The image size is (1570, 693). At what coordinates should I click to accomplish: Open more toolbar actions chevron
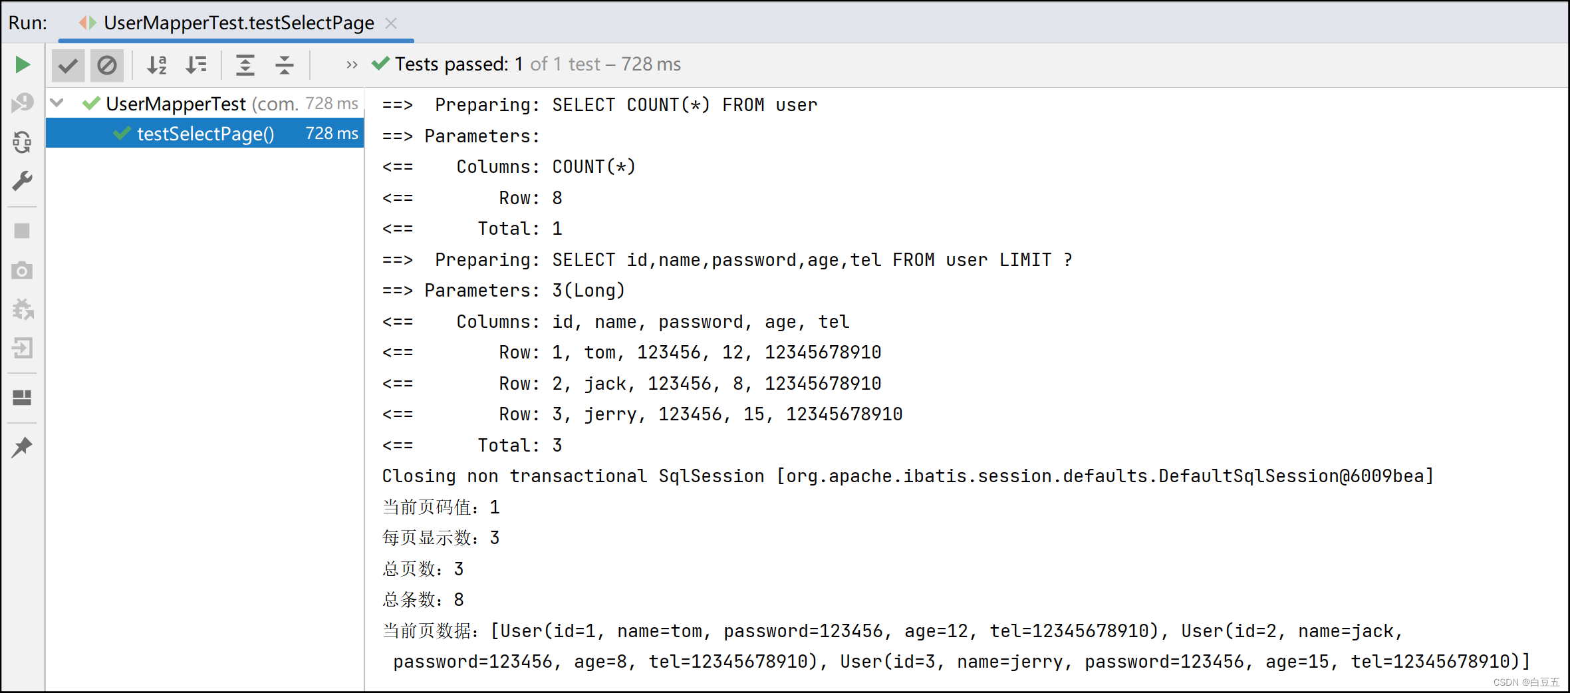[x=352, y=65]
